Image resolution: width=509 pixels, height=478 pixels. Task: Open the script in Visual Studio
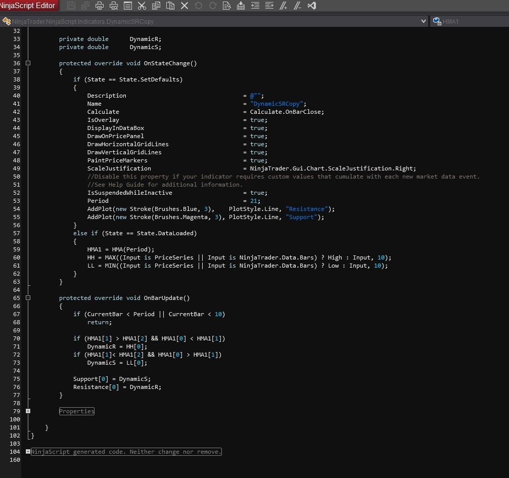[312, 6]
